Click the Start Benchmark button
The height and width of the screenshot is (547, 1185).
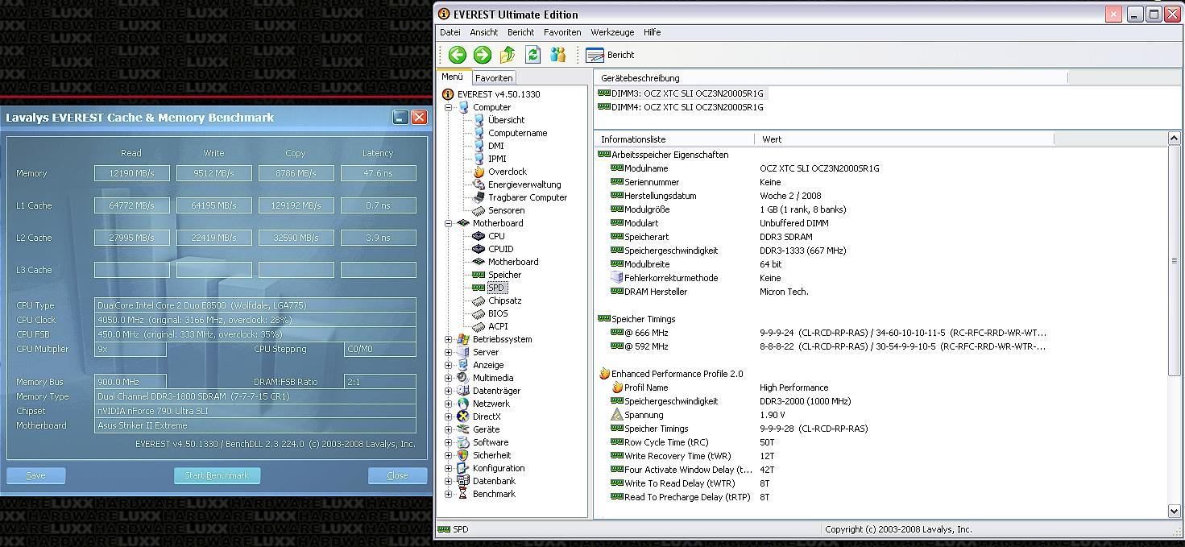click(217, 475)
